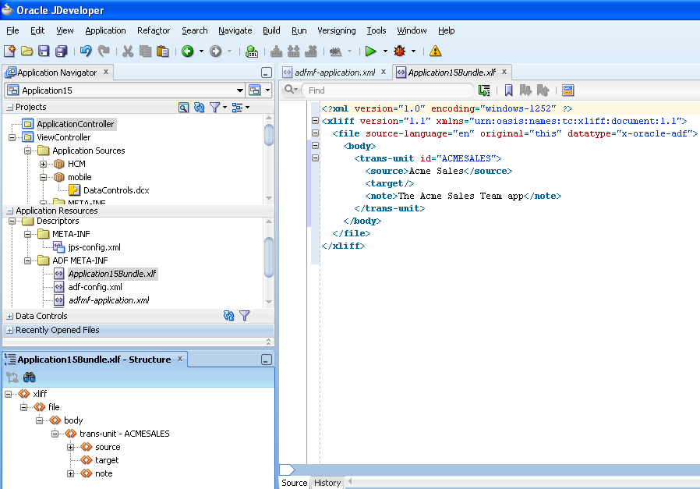Open the Find search options dropdown
The height and width of the screenshot is (489, 700).
coord(291,90)
